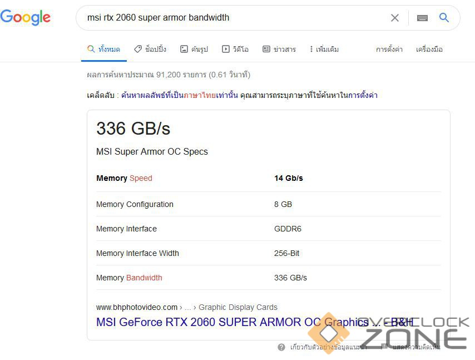Open the Shopping tab with the tag icon

point(150,50)
